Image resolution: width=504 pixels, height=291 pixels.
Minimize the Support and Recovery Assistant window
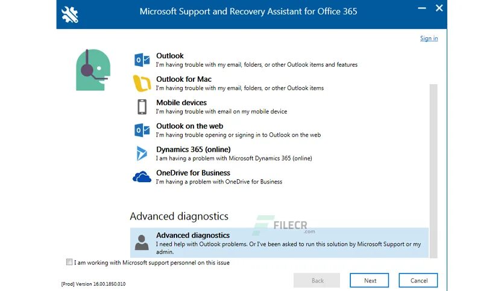(422, 8)
